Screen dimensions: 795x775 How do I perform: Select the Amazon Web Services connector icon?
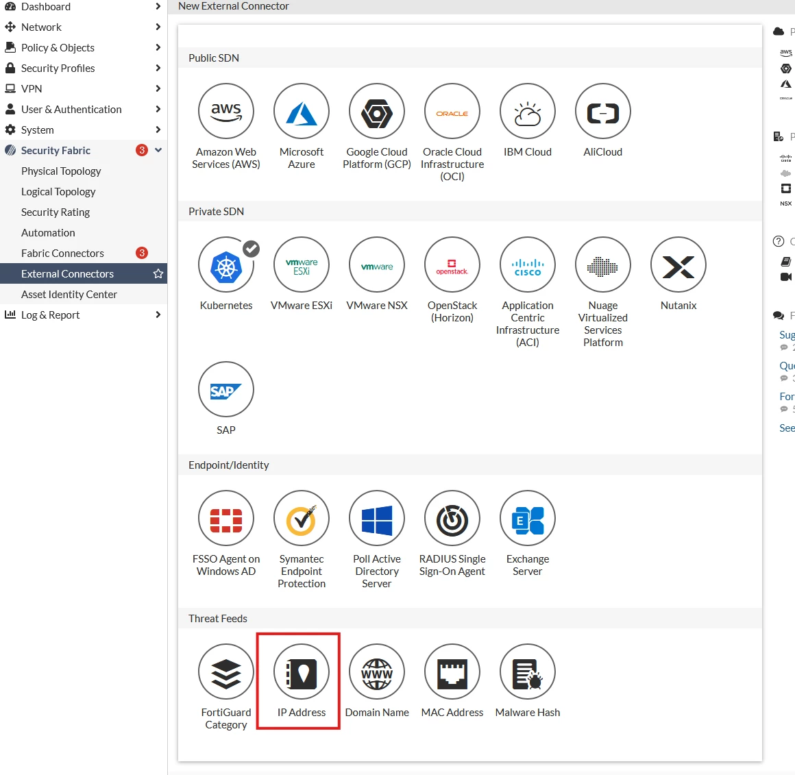click(x=225, y=111)
